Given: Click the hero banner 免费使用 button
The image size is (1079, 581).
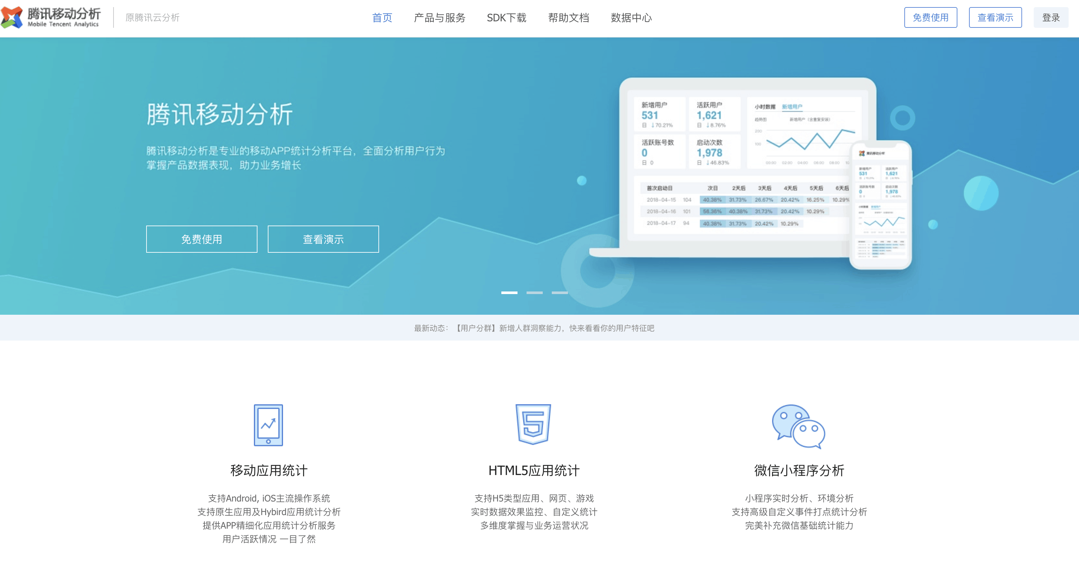Looking at the screenshot, I should 202,239.
